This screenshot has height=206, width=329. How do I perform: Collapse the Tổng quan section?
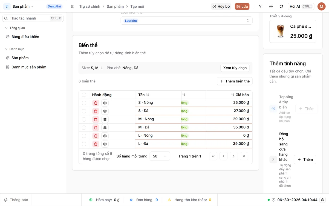pos(15,28)
